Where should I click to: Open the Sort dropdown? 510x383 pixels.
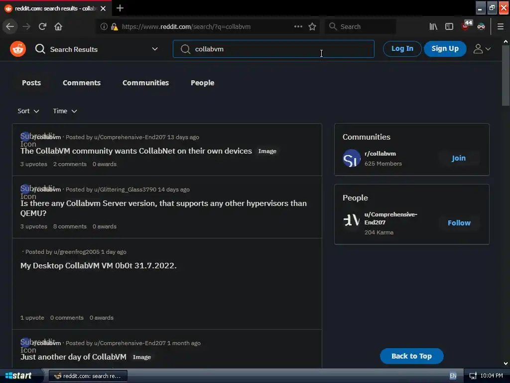[28, 111]
